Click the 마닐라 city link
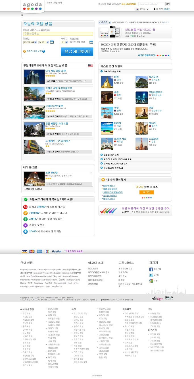This screenshot has width=194, height=379. [x=152, y=123]
